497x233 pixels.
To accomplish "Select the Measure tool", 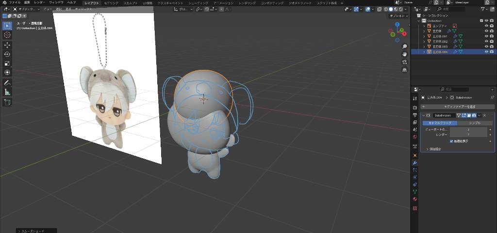I will coord(7,92).
